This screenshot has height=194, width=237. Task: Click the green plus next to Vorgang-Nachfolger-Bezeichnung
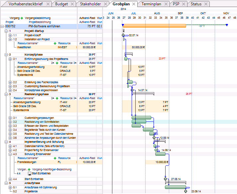click(30, 169)
